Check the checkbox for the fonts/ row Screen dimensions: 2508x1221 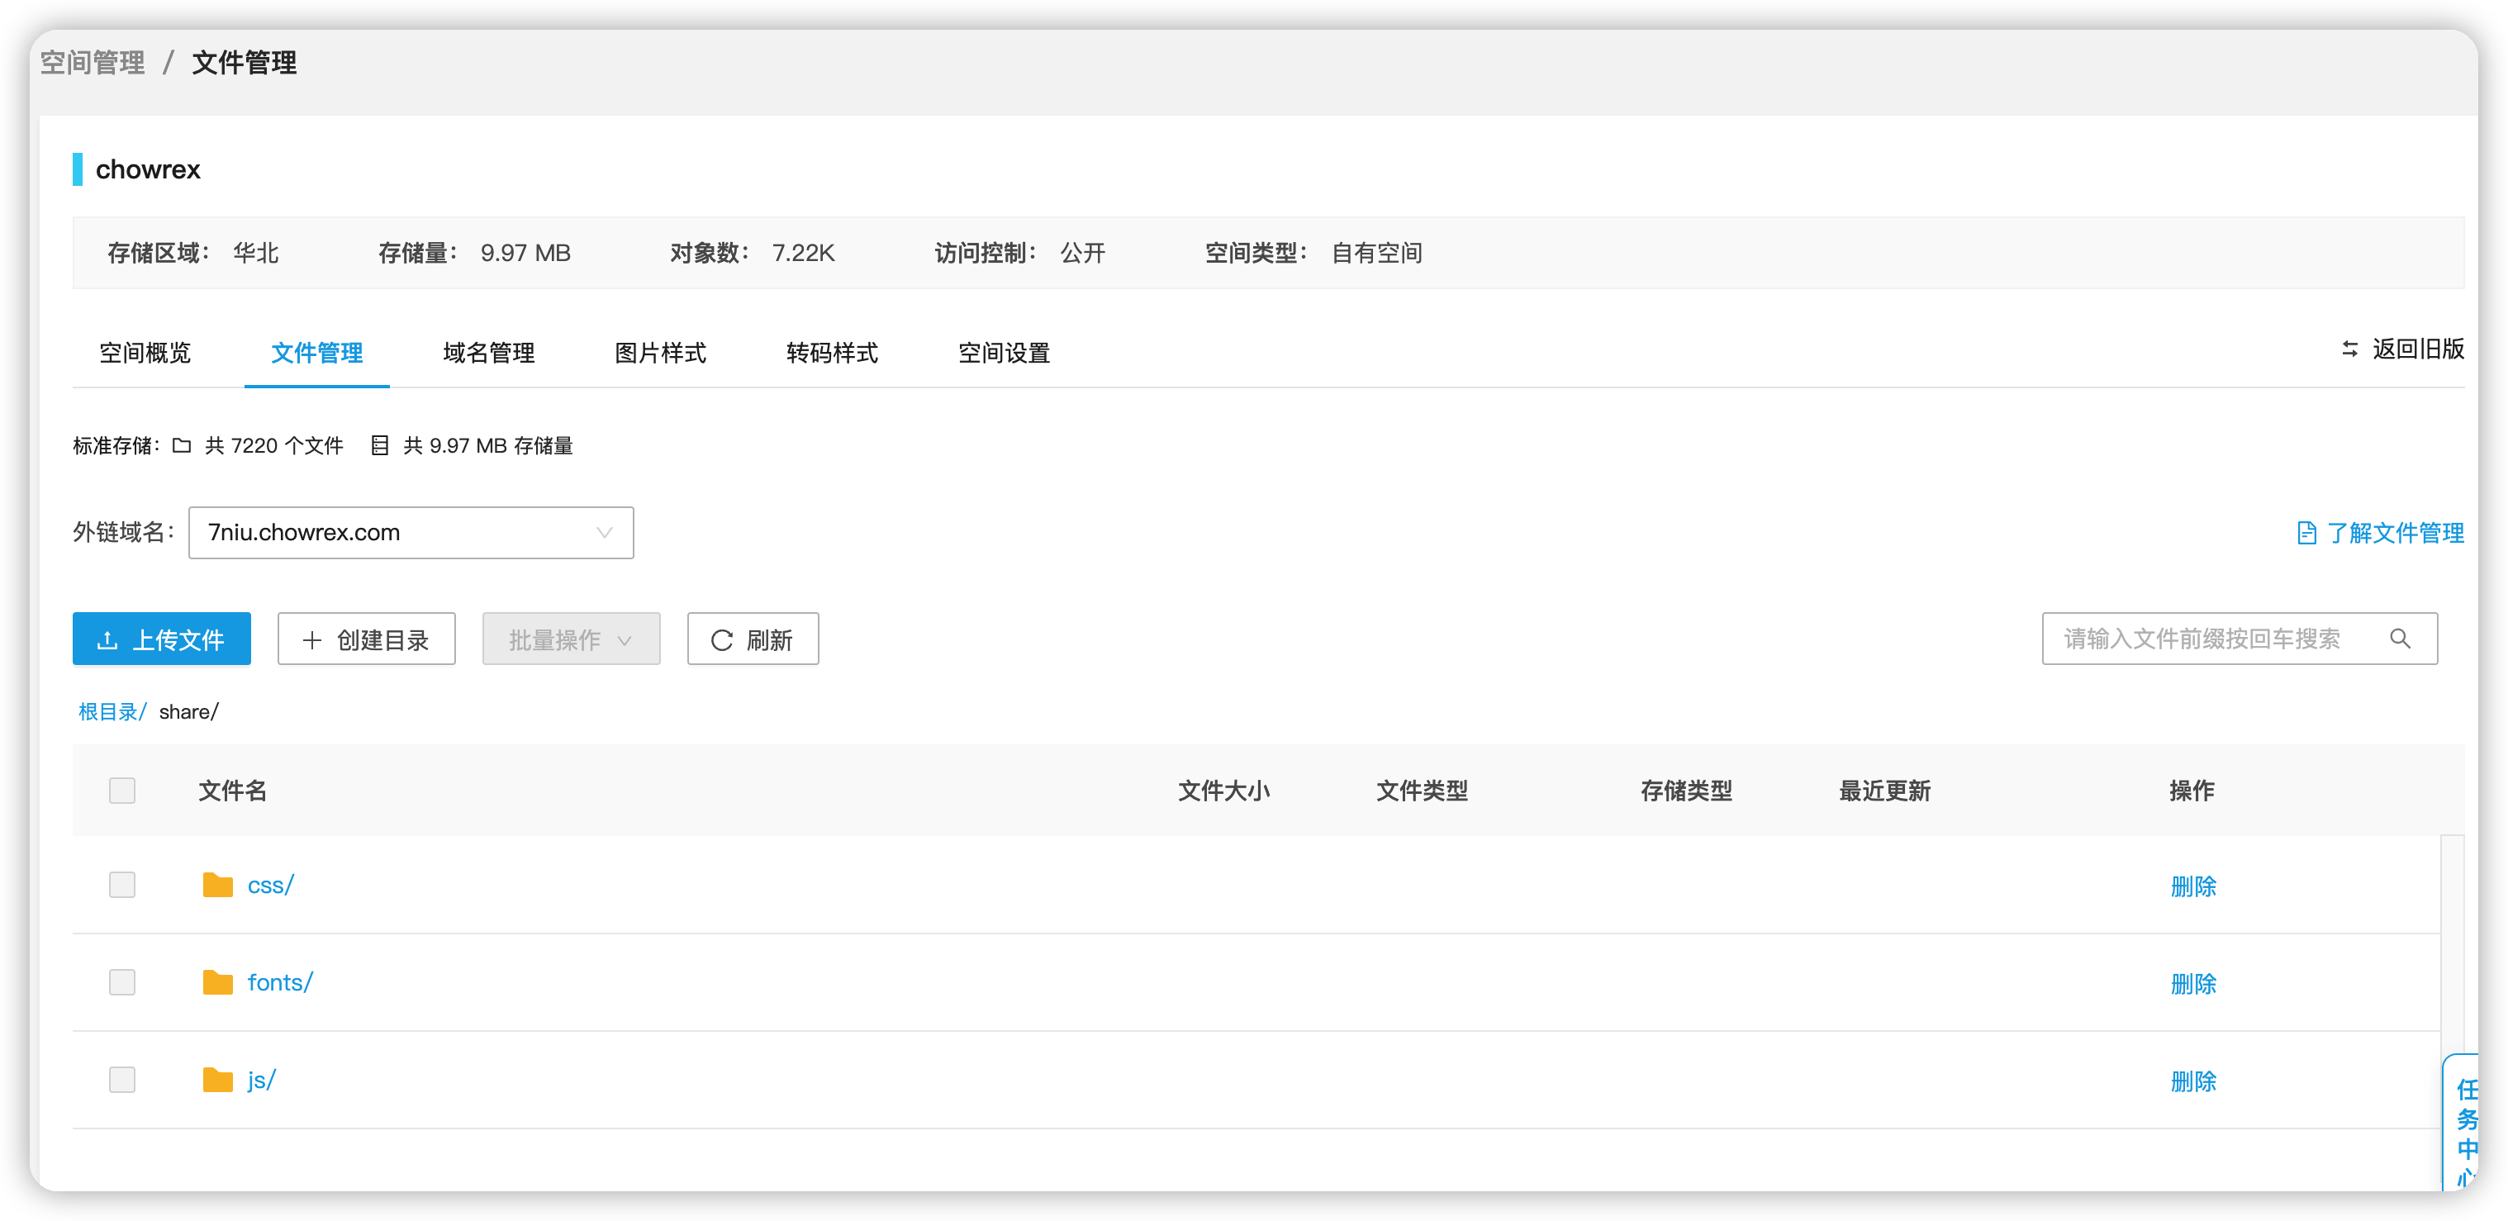pyautogui.click(x=121, y=981)
